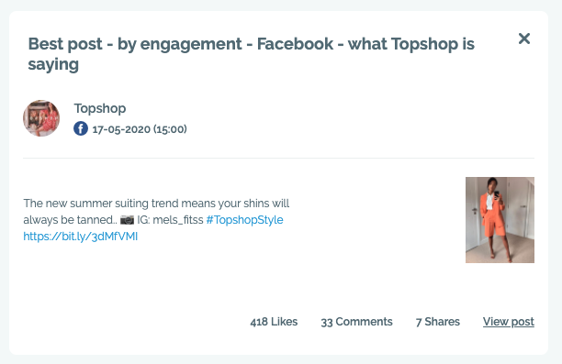Open View post link
Image resolution: width=562 pixels, height=364 pixels.
pyautogui.click(x=508, y=322)
